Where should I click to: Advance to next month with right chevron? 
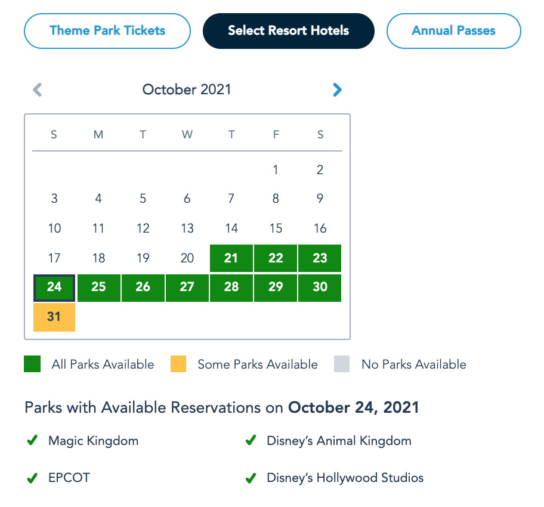coord(337,90)
